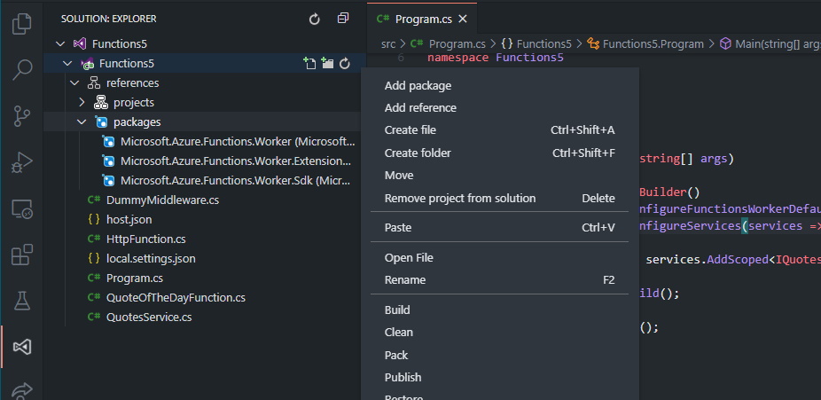Image resolution: width=821 pixels, height=400 pixels.
Task: Refresh the Solution Explorer panel
Action: coord(314,19)
